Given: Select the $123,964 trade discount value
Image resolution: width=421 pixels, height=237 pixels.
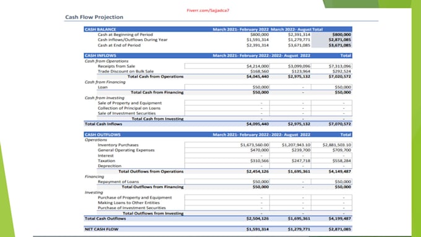Looking at the screenshot, I should click(301, 71).
